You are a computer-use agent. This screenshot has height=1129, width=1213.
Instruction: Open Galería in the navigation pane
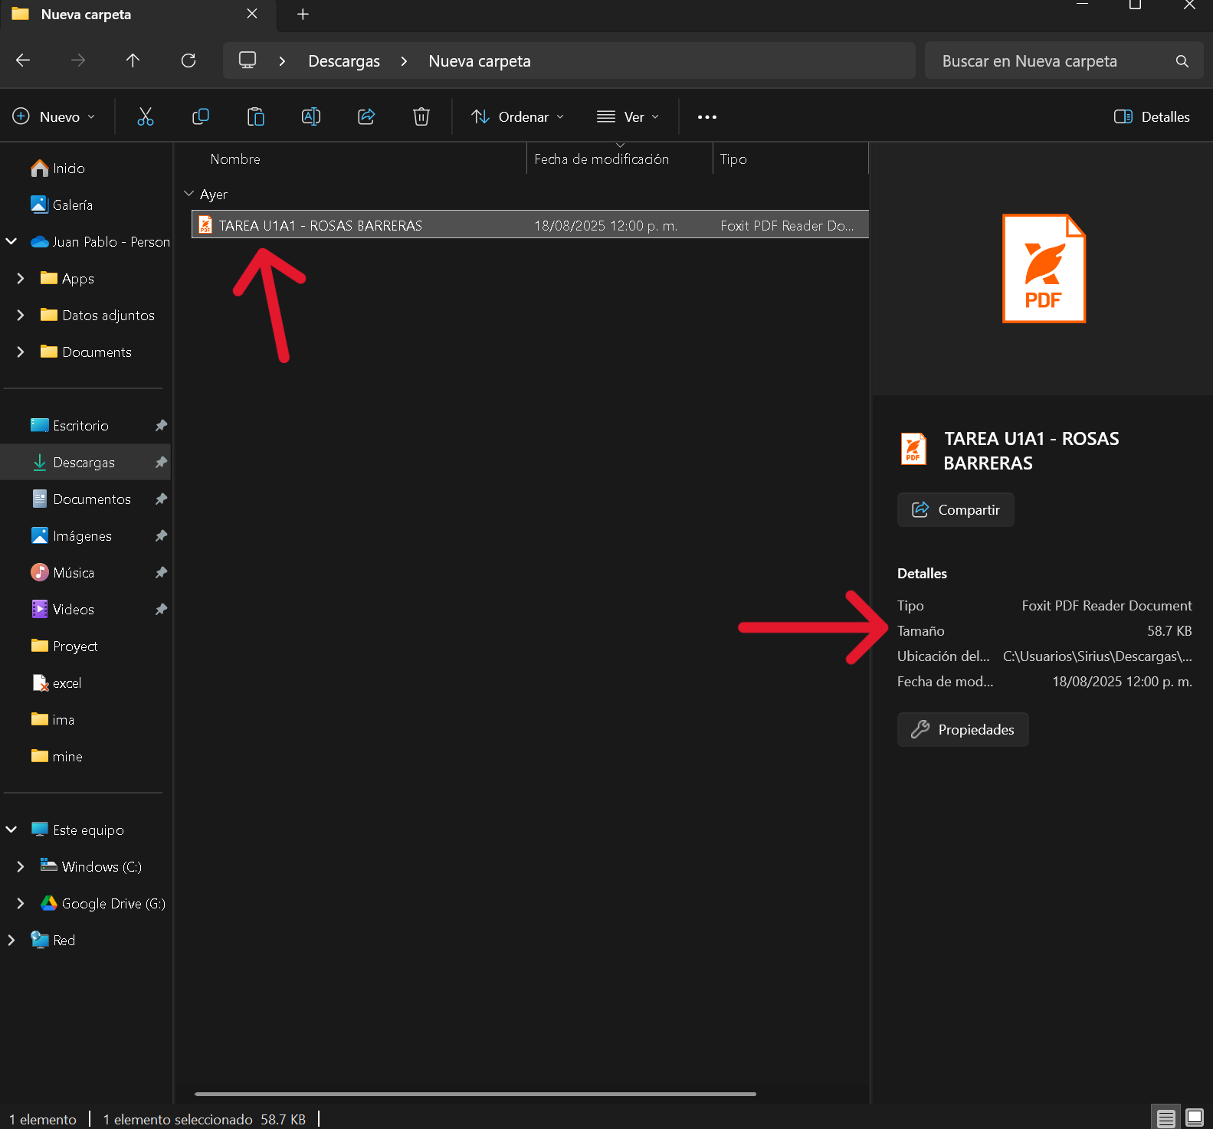pyautogui.click(x=62, y=205)
